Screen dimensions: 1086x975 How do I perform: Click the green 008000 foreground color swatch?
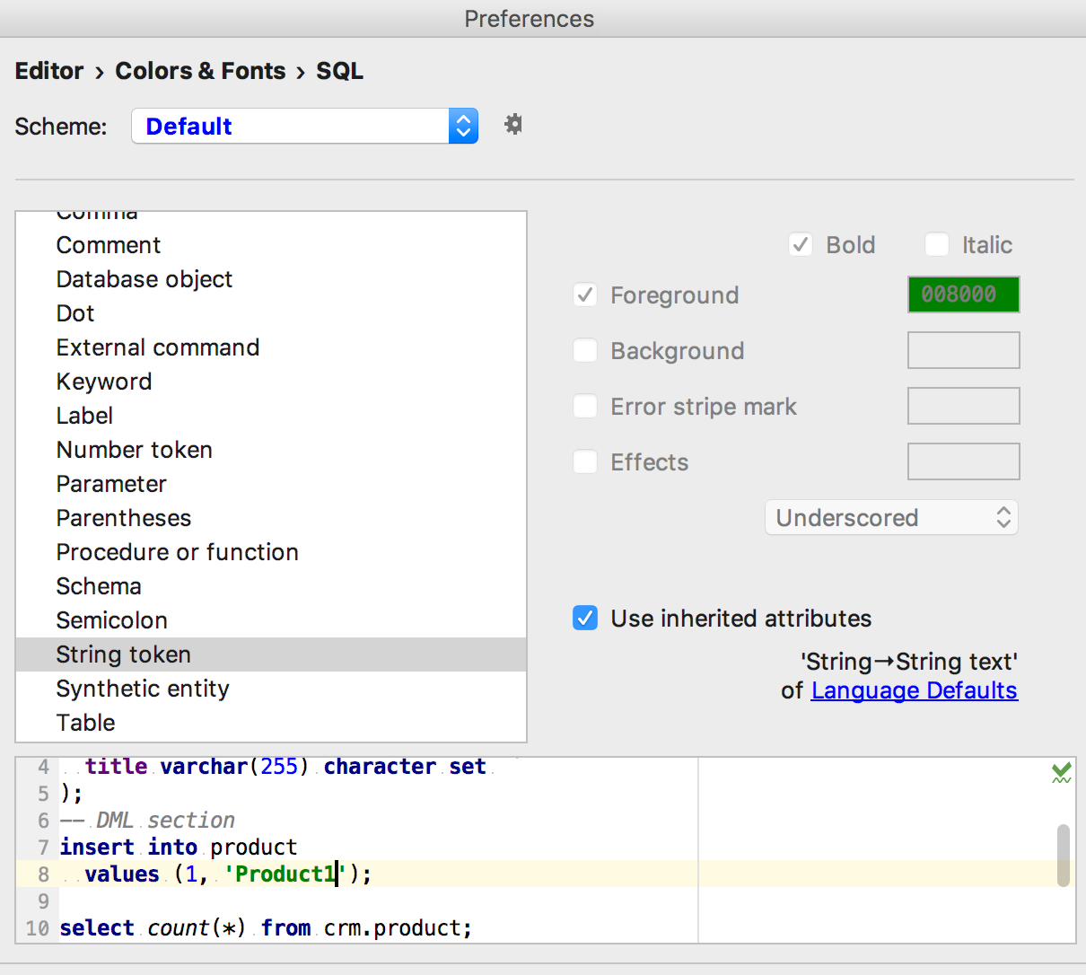963,294
